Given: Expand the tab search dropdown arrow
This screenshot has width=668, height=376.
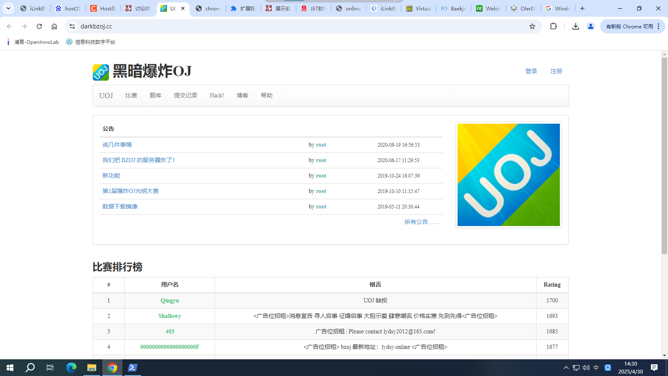Looking at the screenshot, I should 8,8.
